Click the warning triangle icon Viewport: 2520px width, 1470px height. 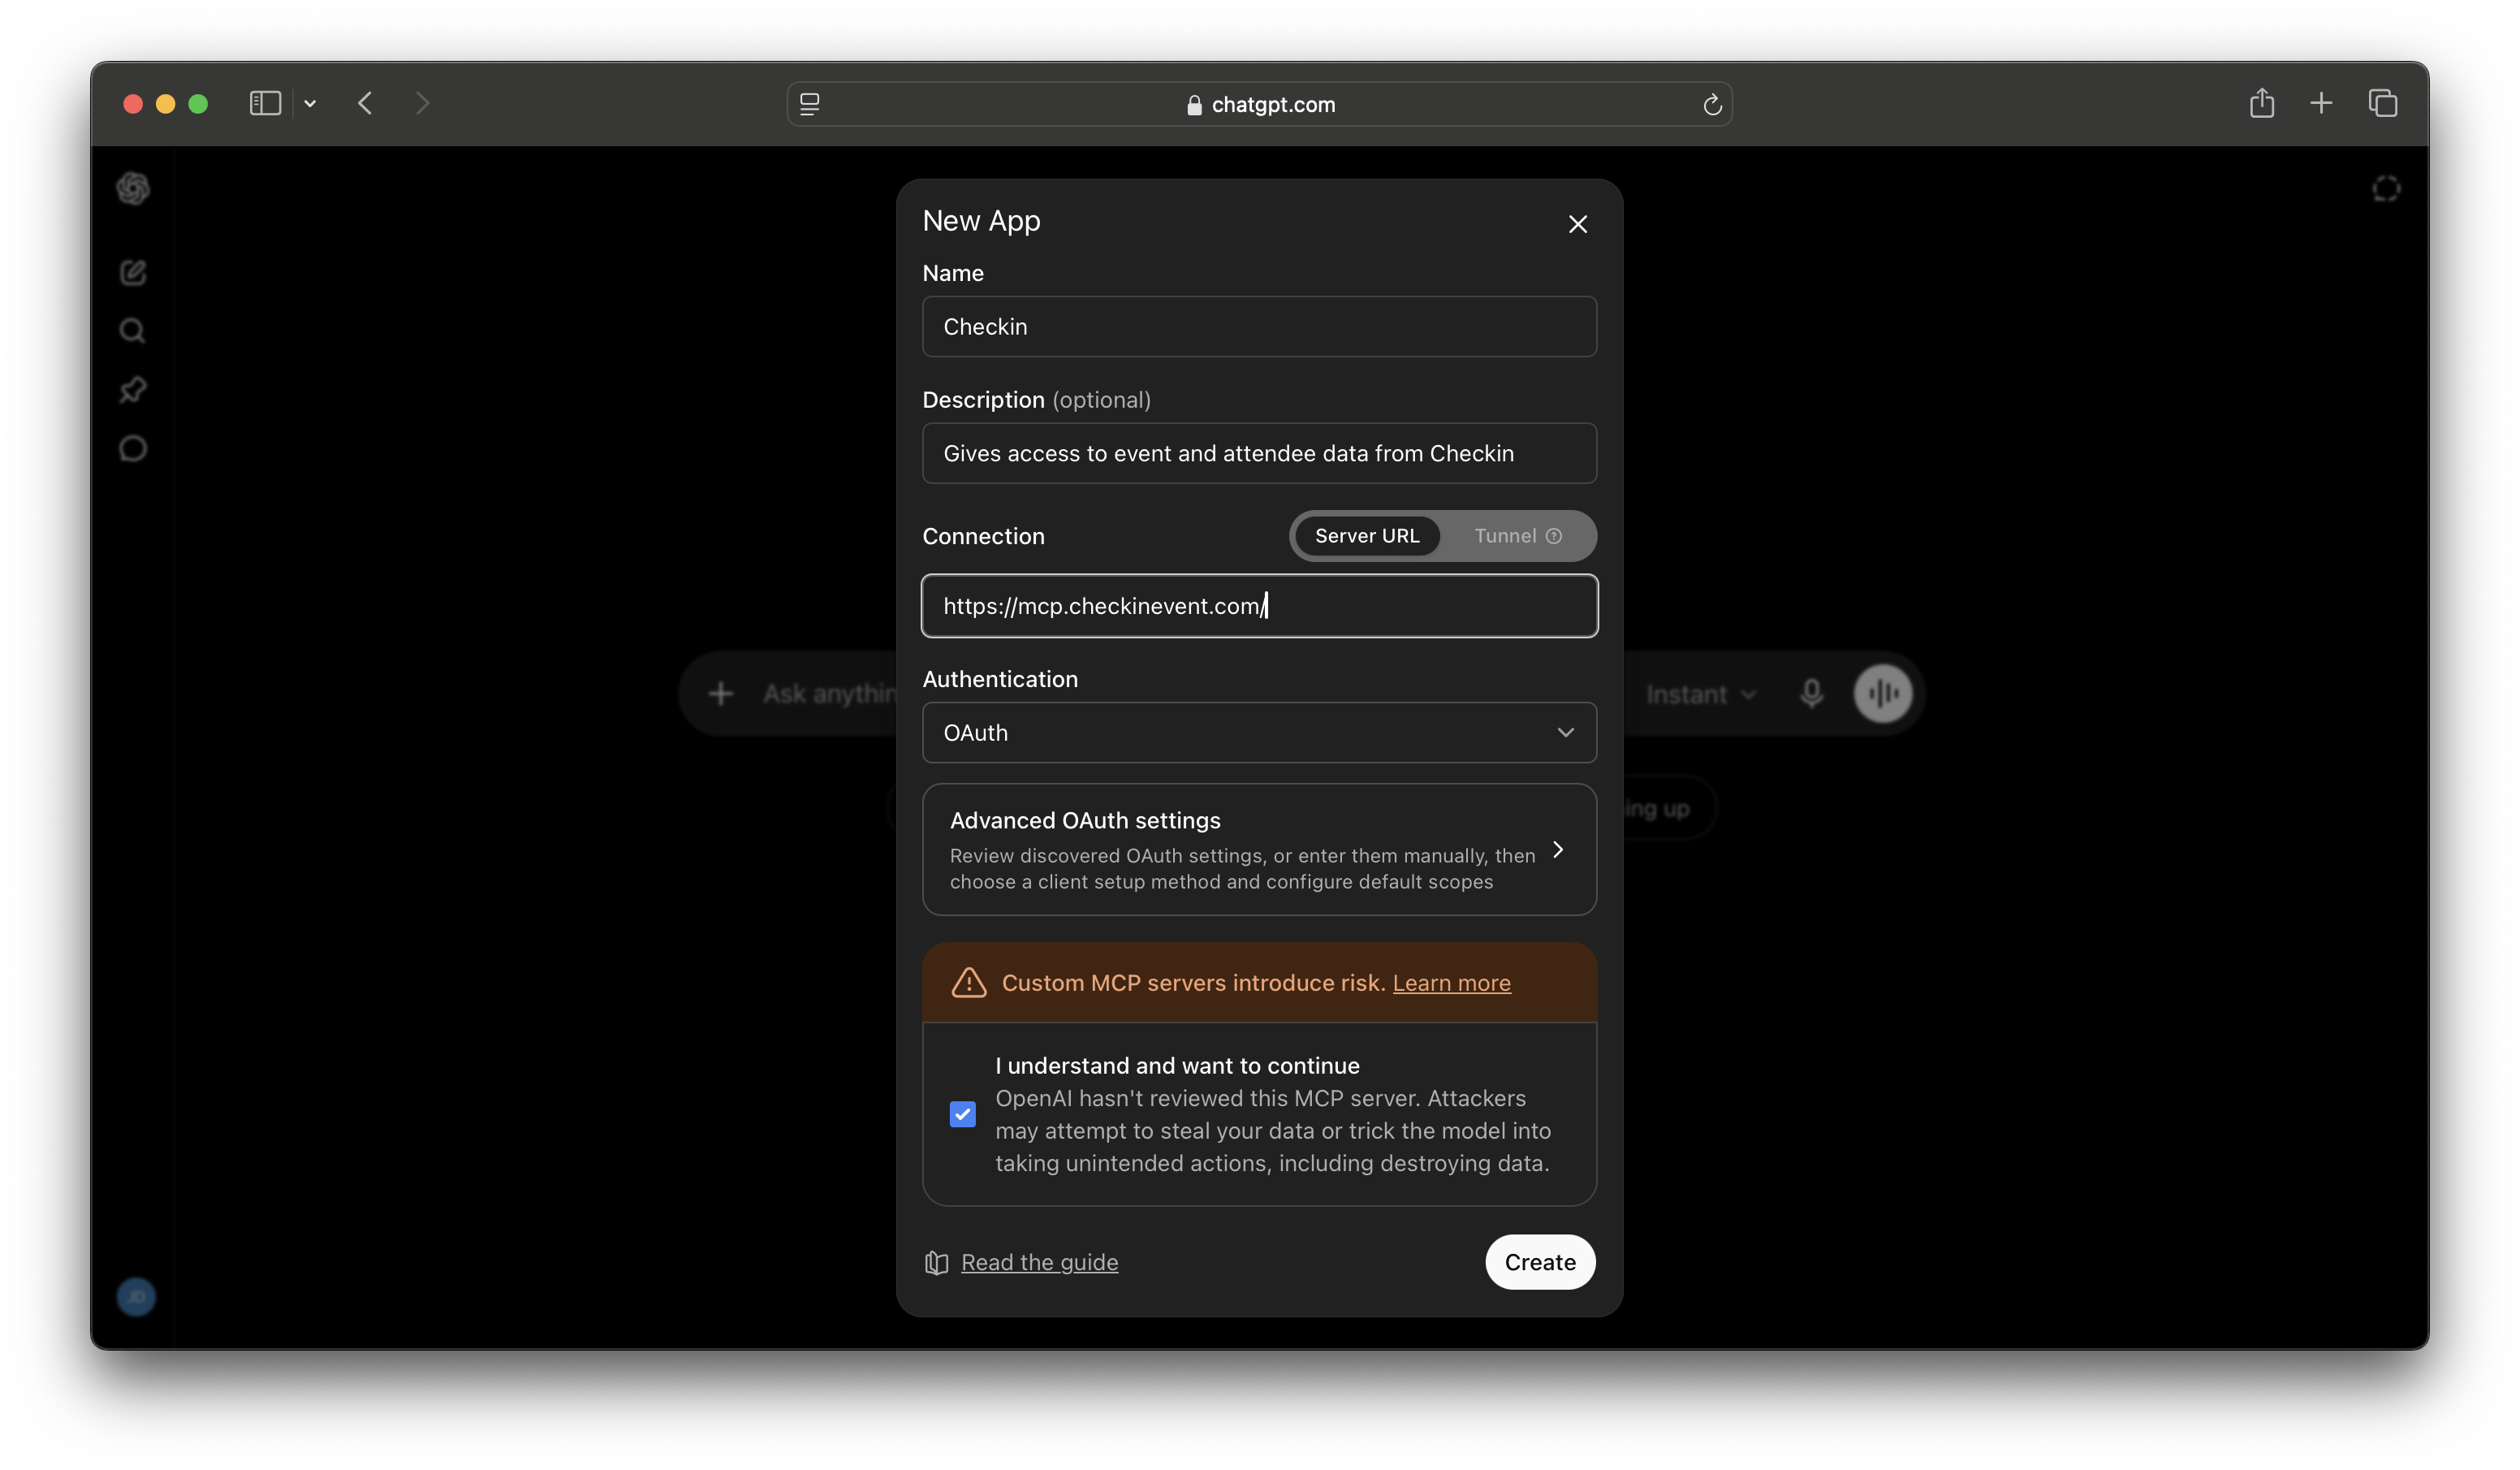968,983
